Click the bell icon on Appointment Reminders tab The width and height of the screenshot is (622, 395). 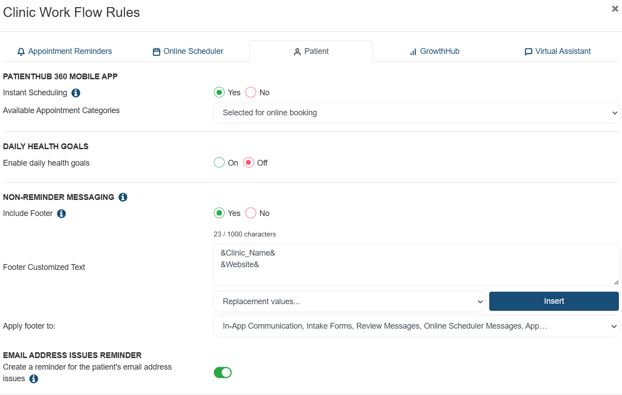coord(21,52)
